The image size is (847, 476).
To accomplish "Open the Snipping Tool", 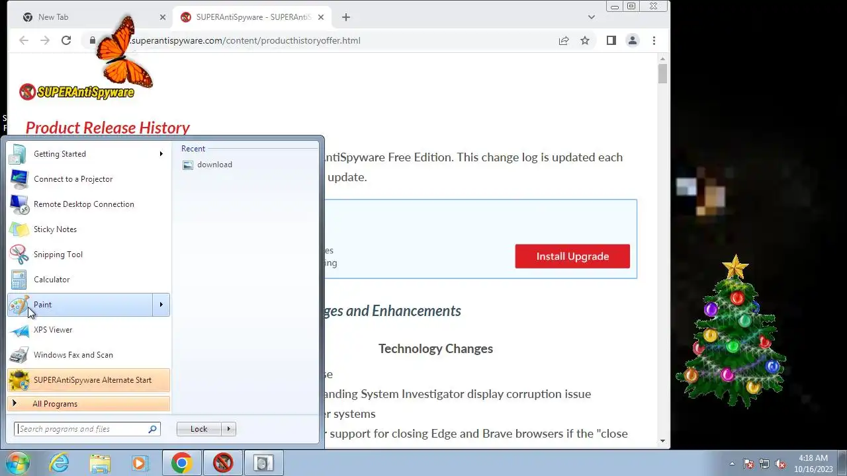I will (89, 255).
